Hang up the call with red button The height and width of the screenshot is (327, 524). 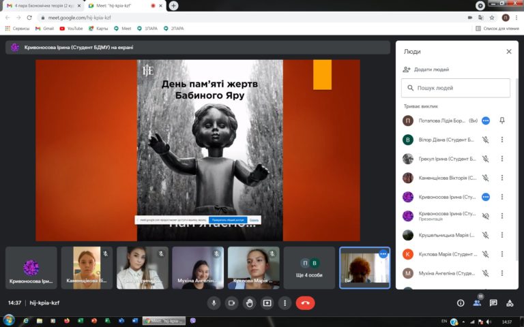[x=305, y=303]
